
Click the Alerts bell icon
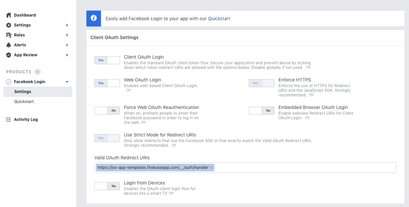tap(9, 45)
